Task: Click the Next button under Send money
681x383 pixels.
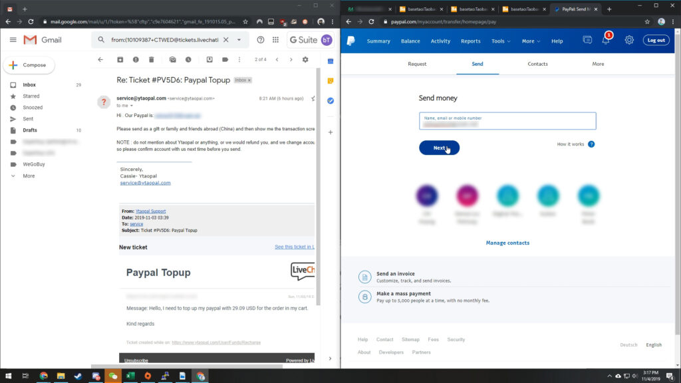Action: tap(439, 148)
